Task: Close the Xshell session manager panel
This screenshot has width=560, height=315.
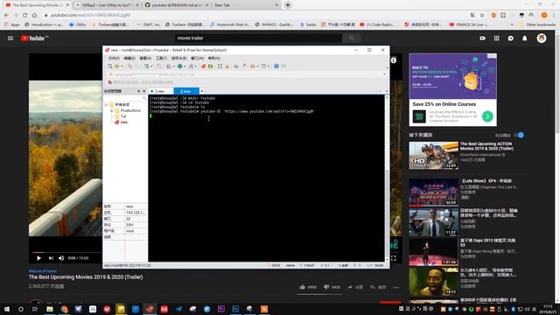Action: (143, 91)
